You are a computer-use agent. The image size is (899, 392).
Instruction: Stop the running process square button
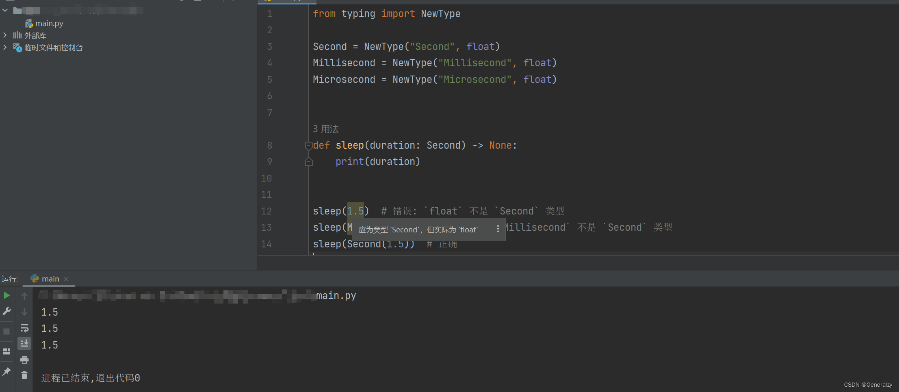click(x=6, y=331)
